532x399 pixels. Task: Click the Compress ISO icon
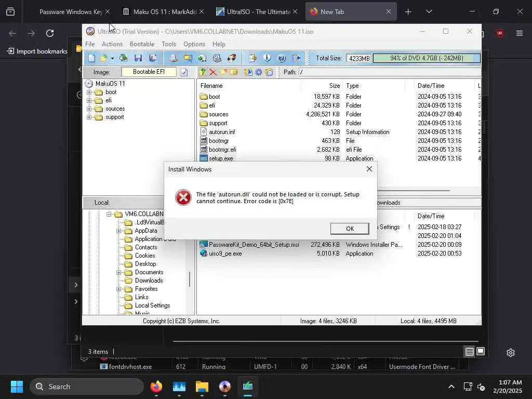coord(217,58)
